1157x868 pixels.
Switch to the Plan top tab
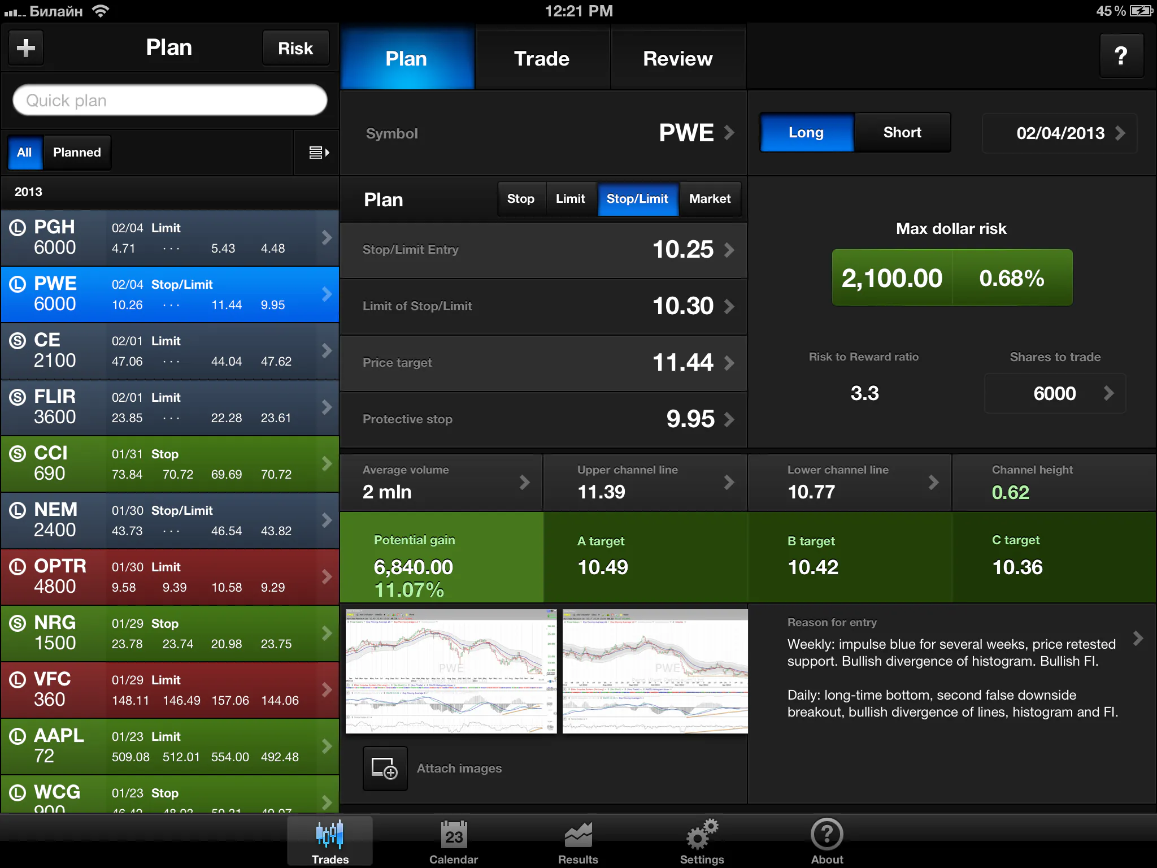(407, 58)
